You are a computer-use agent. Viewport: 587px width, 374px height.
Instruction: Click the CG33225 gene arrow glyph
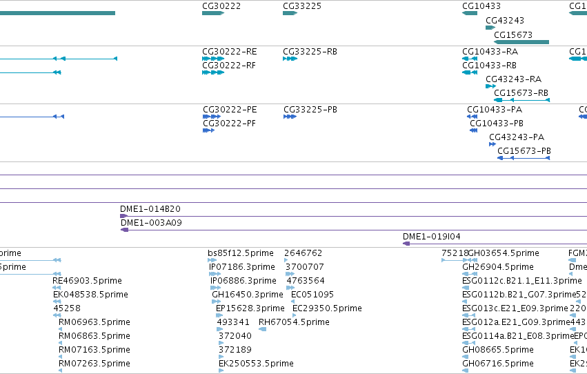(x=290, y=13)
